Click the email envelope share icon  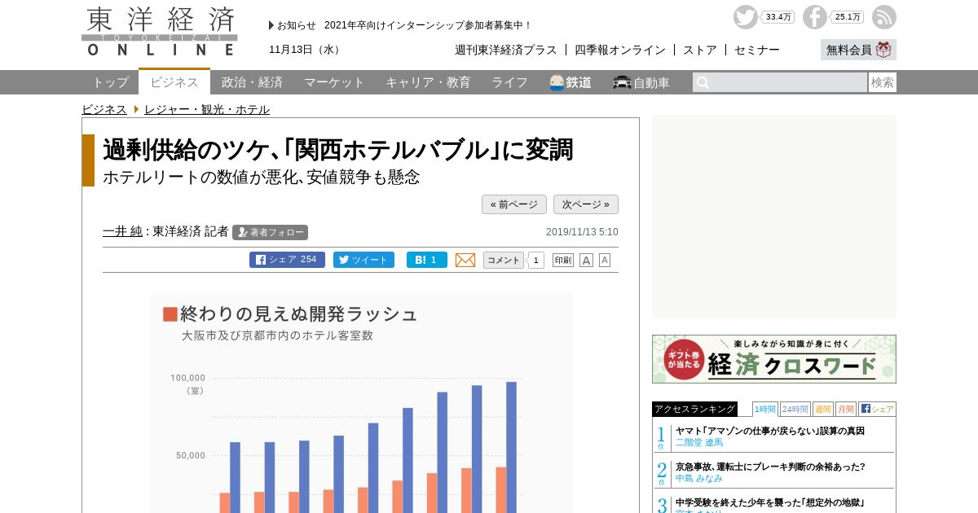point(465,260)
